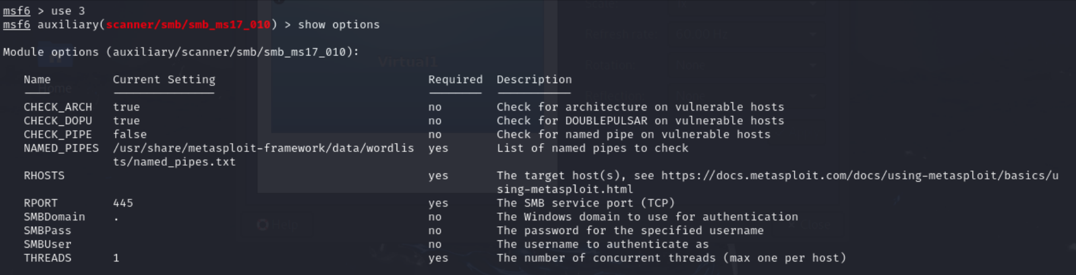
Task: Click 'Check for named pipe on vulnerable hosts'
Action: tap(634, 134)
